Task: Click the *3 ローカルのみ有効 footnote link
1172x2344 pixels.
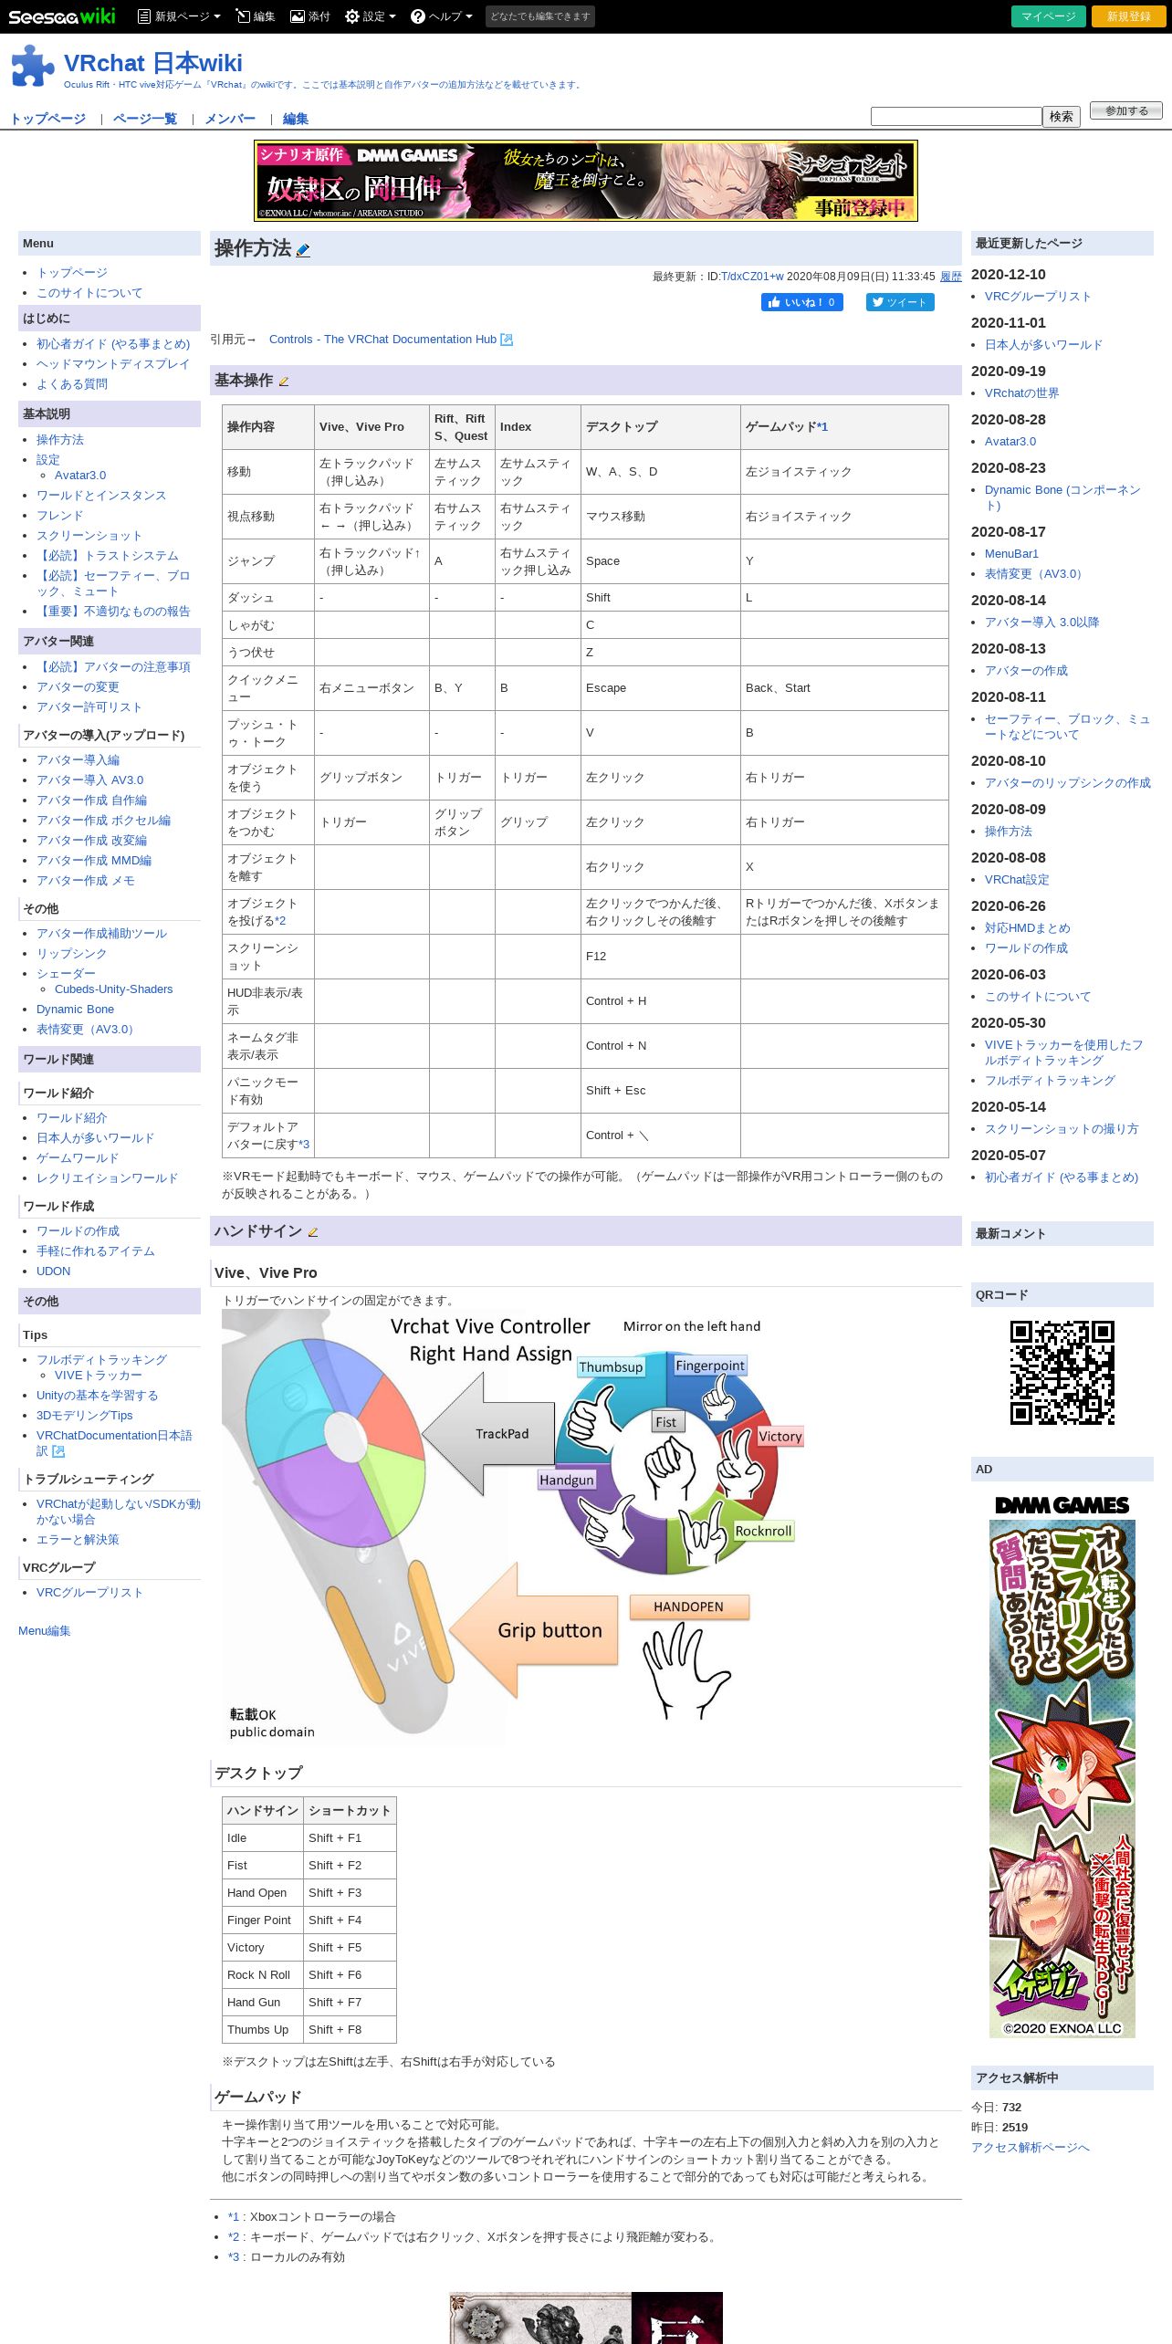Action: 234,2257
